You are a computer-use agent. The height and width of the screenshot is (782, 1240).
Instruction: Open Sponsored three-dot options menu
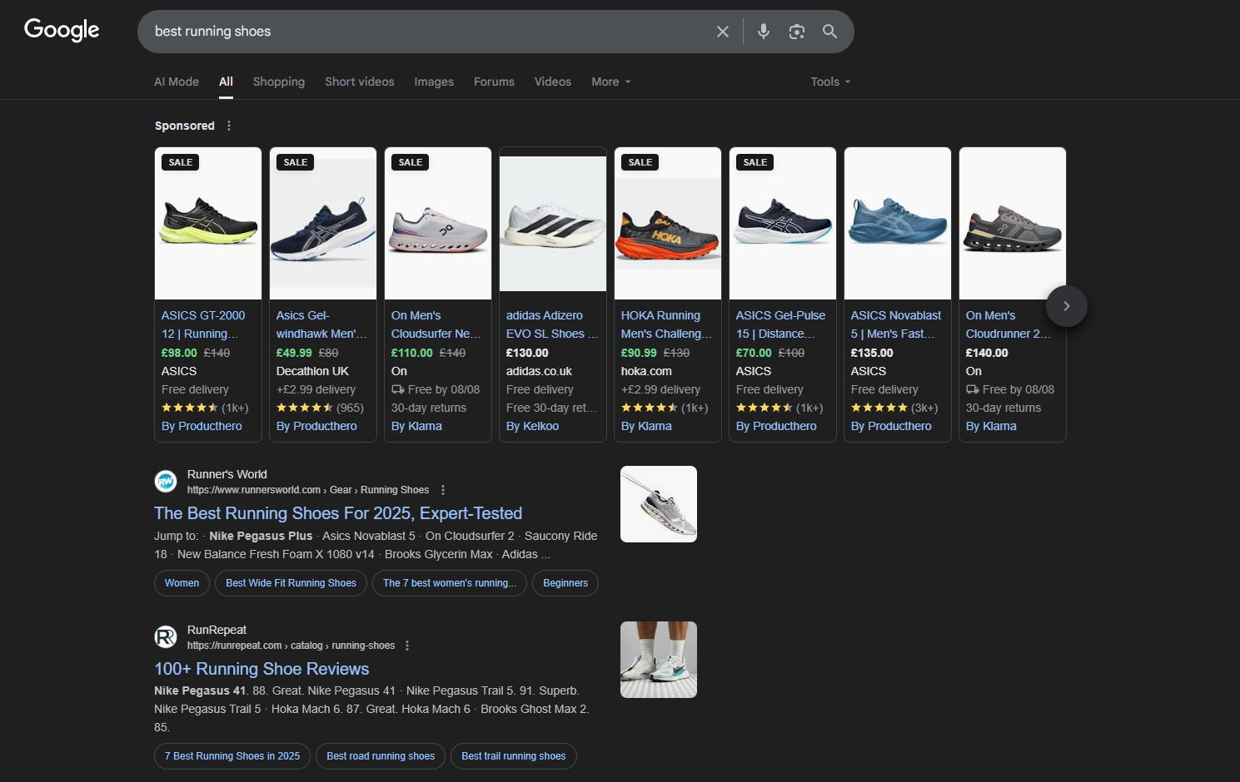point(229,126)
